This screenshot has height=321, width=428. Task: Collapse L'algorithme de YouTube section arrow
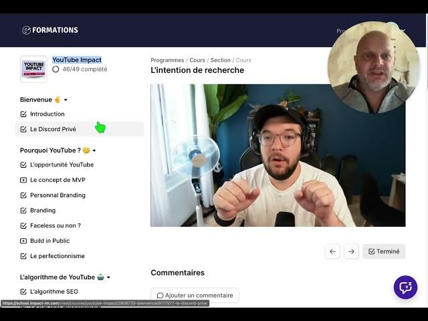[x=108, y=278]
